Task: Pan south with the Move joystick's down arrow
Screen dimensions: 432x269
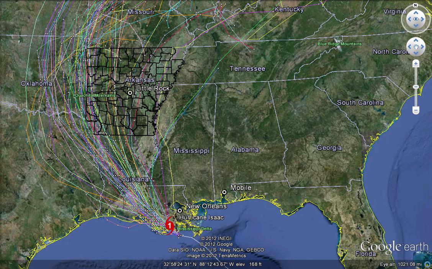Action: [x=416, y=53]
